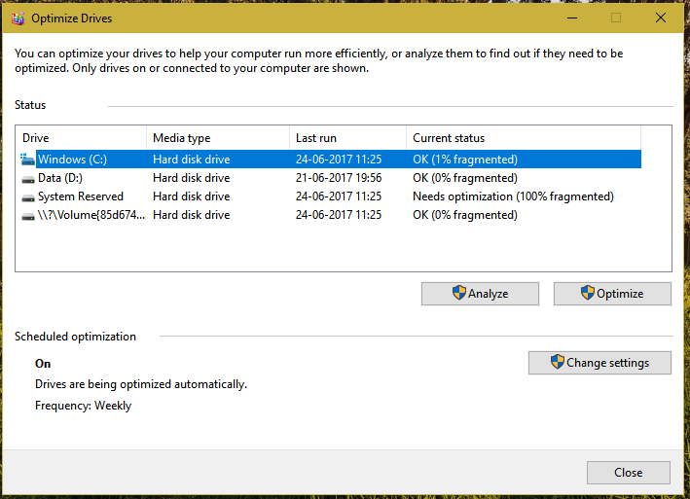
Task: Select the \\?\Volume{85d674... drive entry
Action: pyautogui.click(x=91, y=215)
